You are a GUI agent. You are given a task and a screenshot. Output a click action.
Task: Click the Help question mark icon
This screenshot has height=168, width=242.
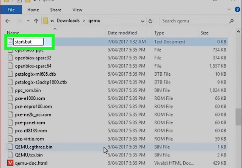(237, 10)
